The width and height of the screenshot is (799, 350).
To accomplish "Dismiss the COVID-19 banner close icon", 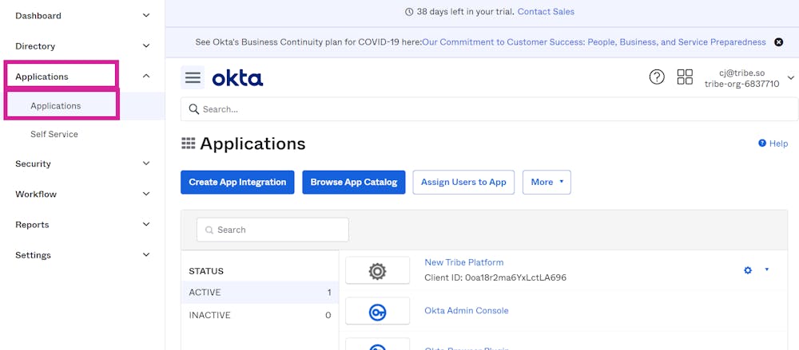I will point(779,42).
